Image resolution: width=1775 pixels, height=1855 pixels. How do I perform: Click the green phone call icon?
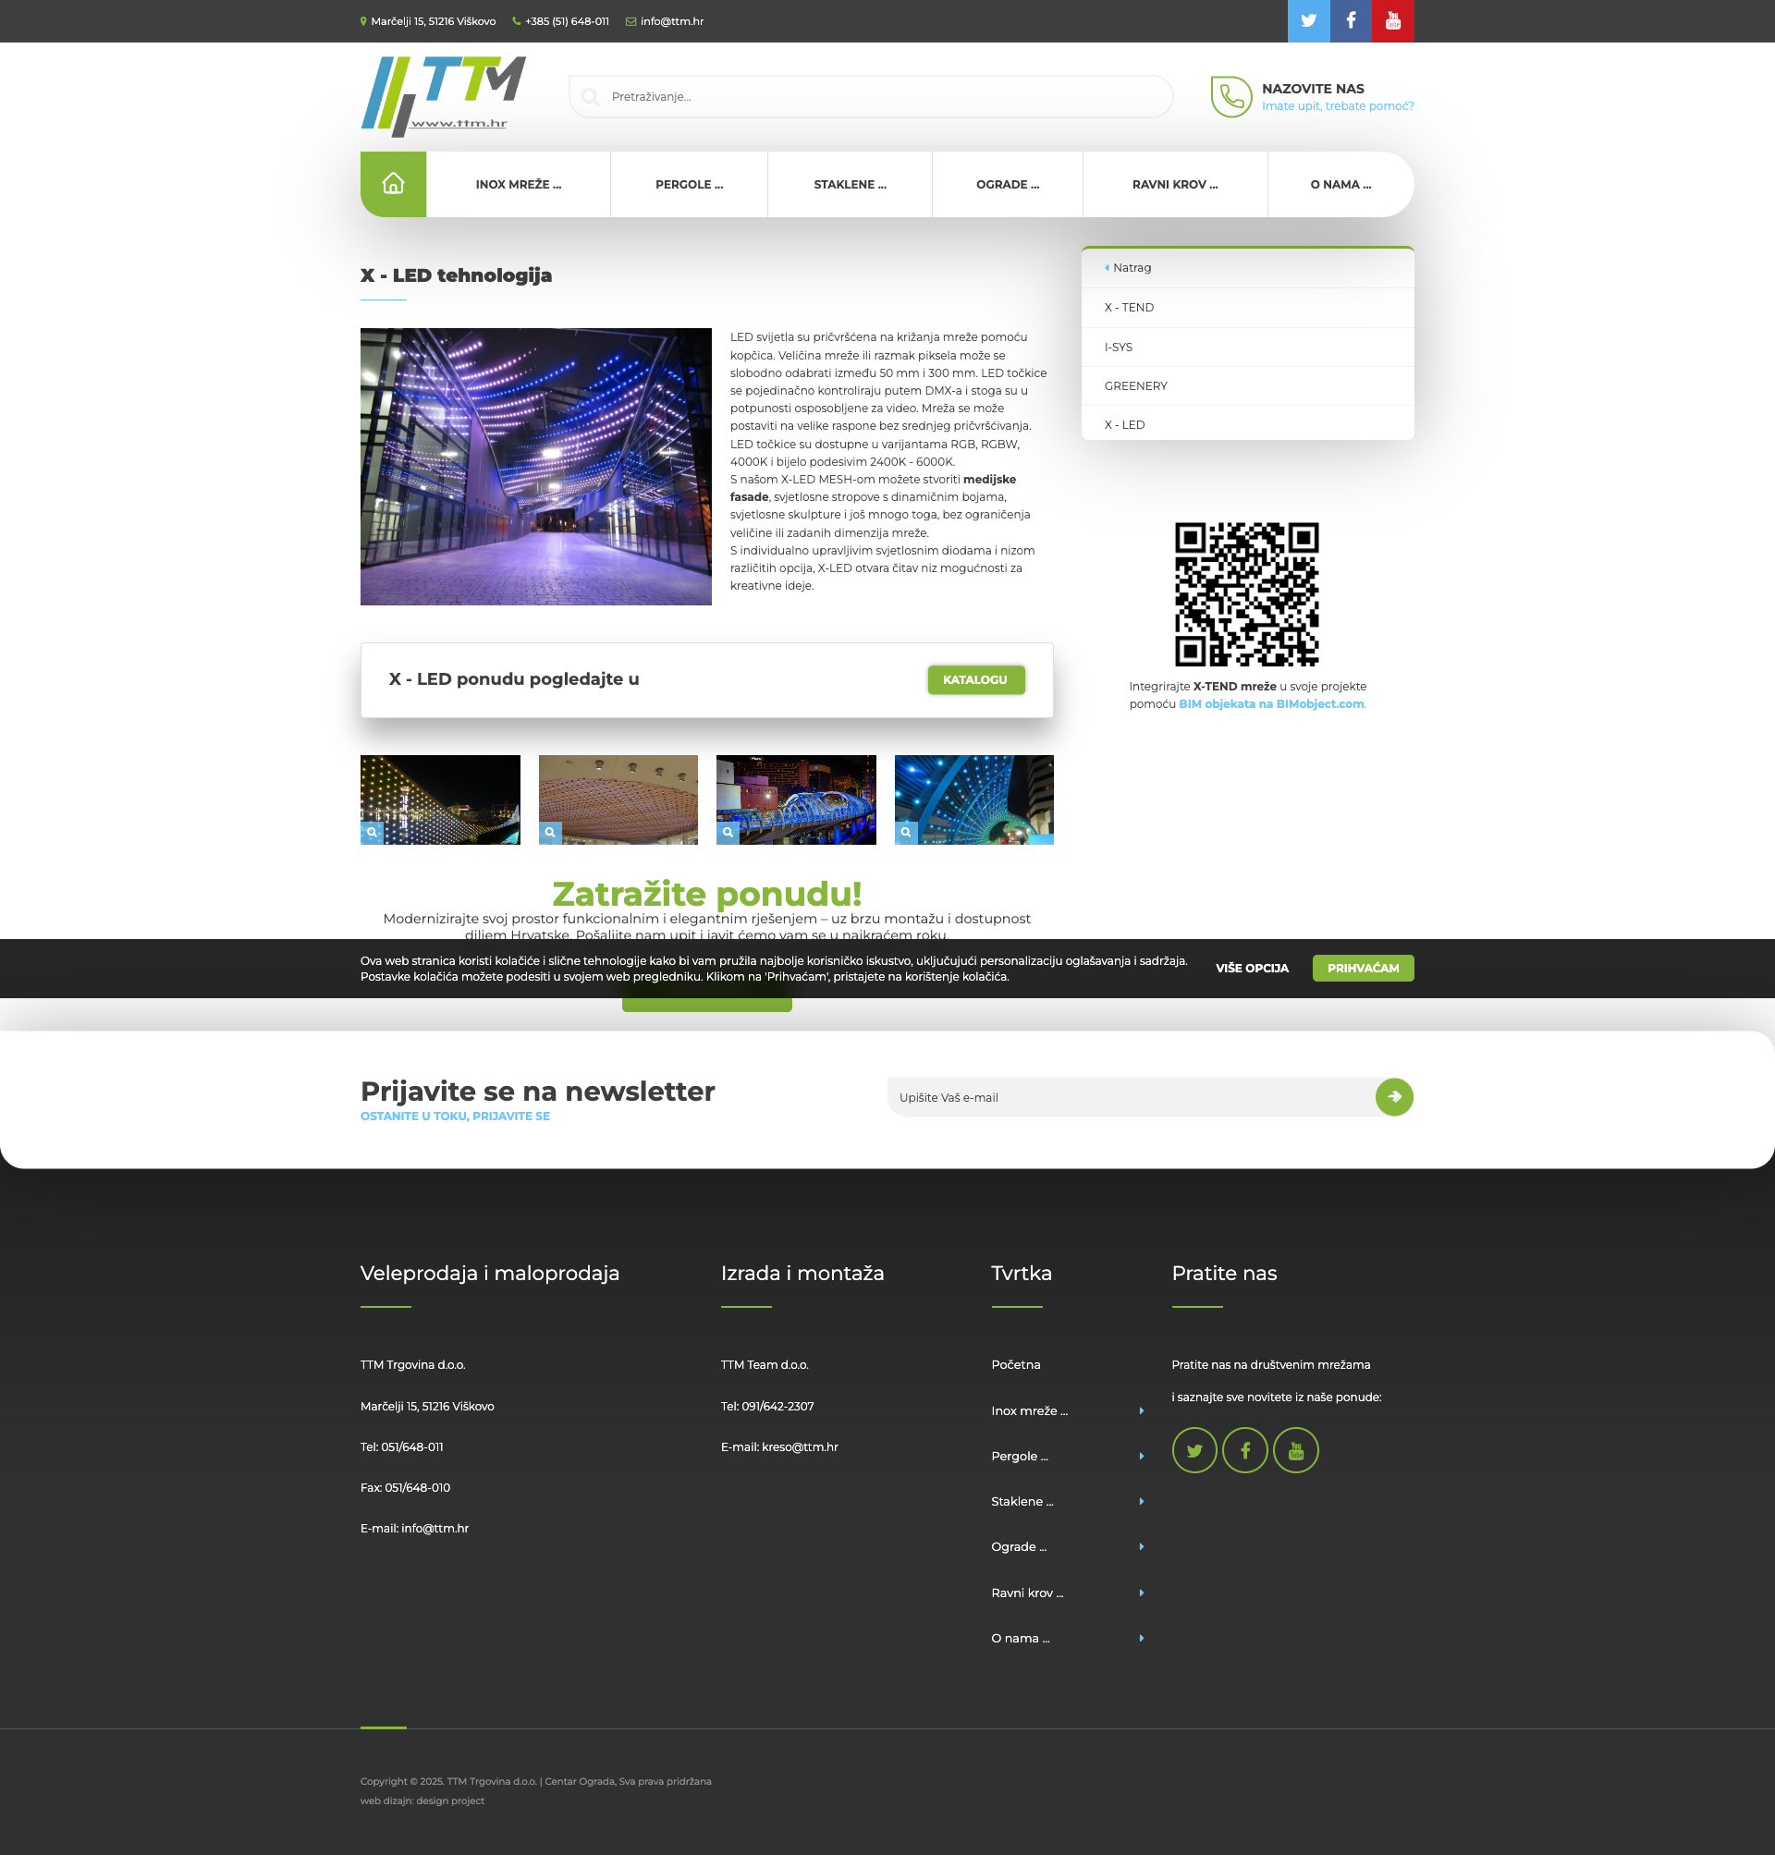point(1231,96)
